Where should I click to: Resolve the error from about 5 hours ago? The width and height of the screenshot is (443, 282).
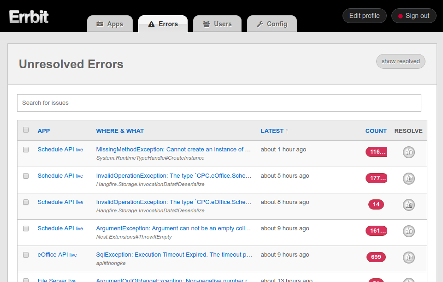(409, 179)
